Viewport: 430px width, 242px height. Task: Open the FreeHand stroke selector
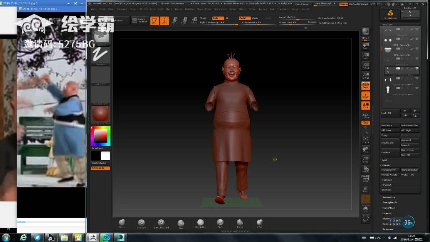(101, 56)
